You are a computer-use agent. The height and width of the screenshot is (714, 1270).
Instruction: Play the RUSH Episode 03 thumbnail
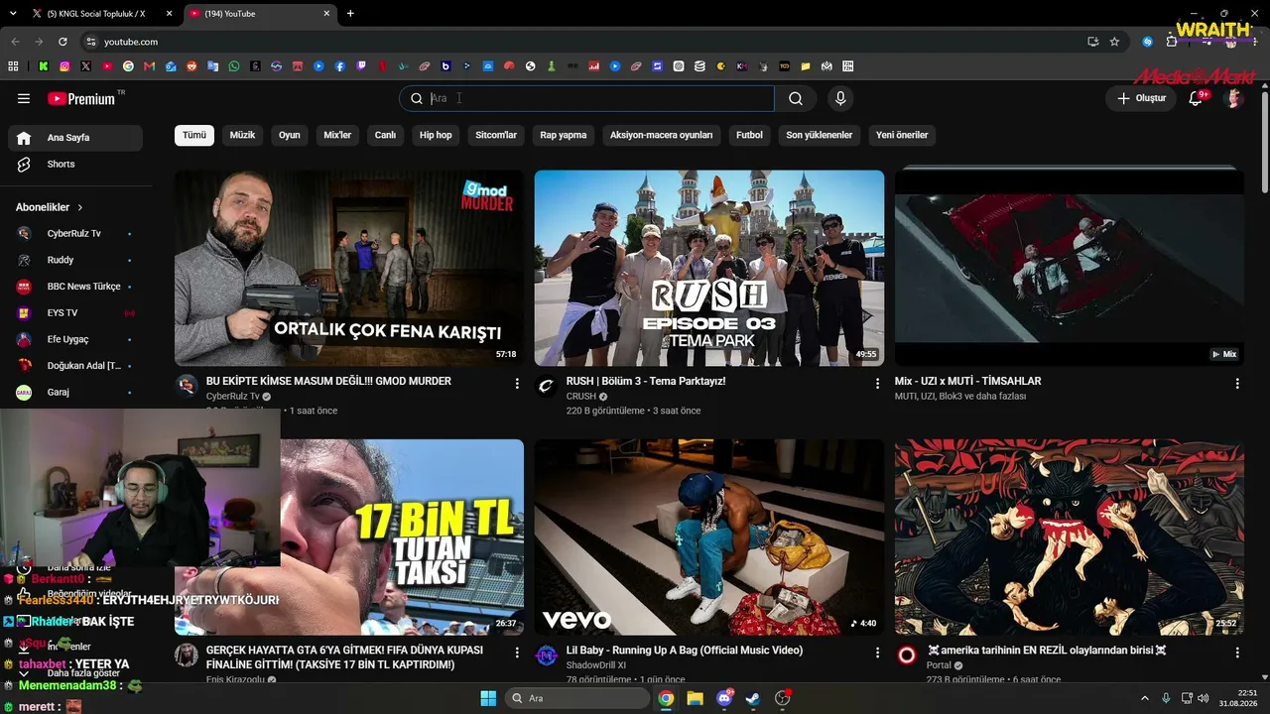click(x=709, y=268)
